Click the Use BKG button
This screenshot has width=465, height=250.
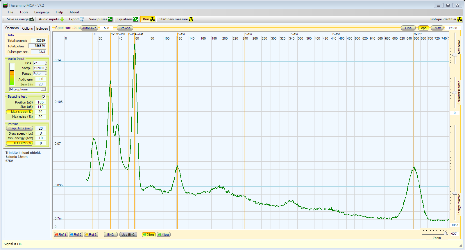[x=128, y=235]
